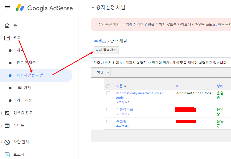Expand the 사이트 section arrow

[x=2, y=126]
